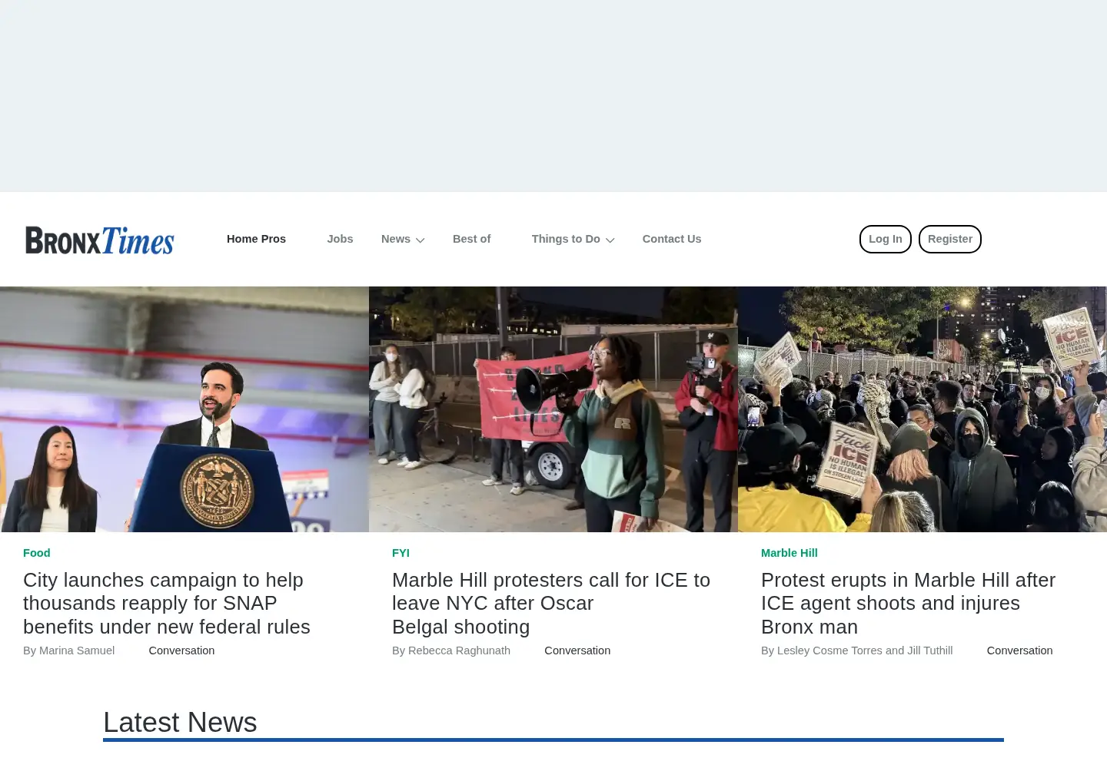View author Rebecca Raghunath's byline
Viewport: 1107px width, 768px height.
click(451, 650)
